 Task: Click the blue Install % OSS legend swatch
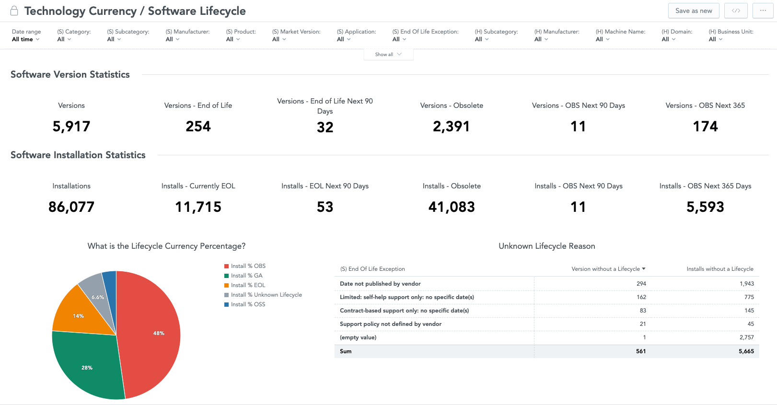click(227, 304)
